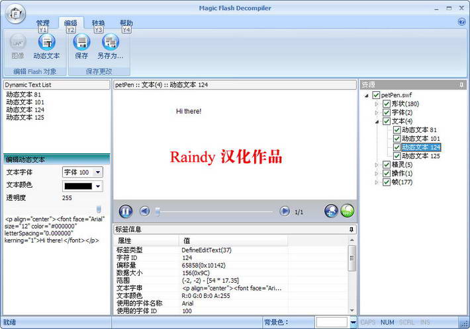
Task: Select 动态文本 124 in Dynamic Text List
Action: pyautogui.click(x=25, y=110)
